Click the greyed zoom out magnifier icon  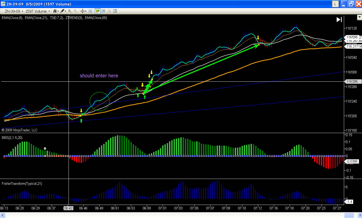75,11
